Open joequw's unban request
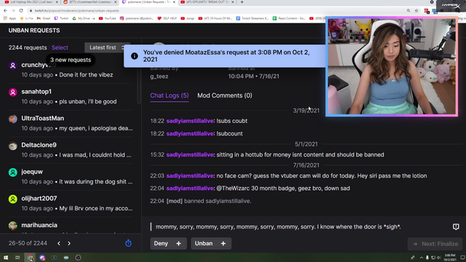The width and height of the screenshot is (466, 262). pyautogui.click(x=71, y=177)
